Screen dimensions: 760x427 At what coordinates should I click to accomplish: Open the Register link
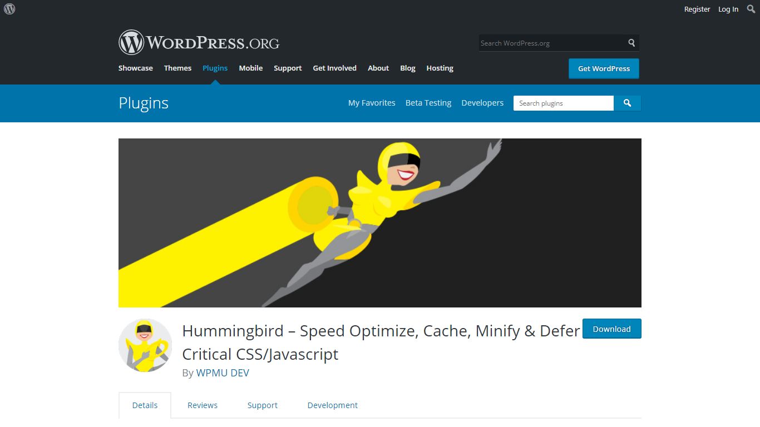tap(697, 9)
